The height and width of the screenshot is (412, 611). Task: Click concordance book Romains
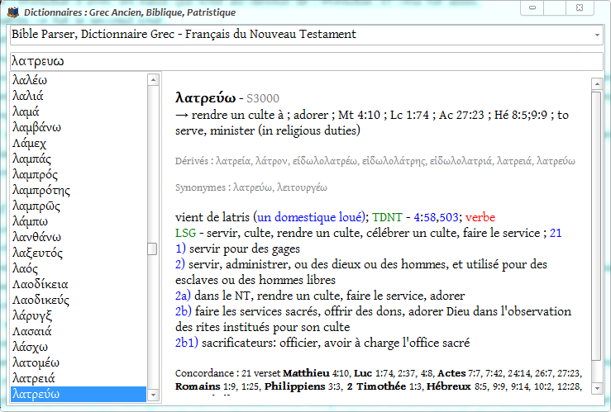(198, 386)
